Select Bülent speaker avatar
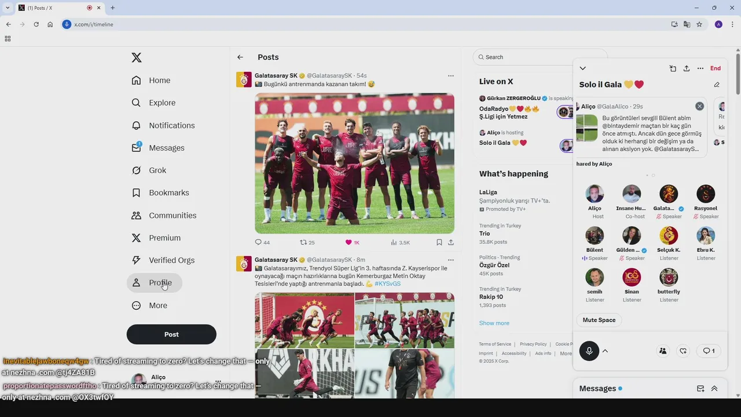This screenshot has height=417, width=741. coord(595,236)
